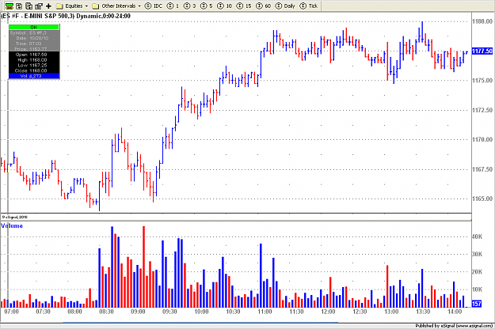
Task: Click the 30K volume axis label
Action: 477,254
